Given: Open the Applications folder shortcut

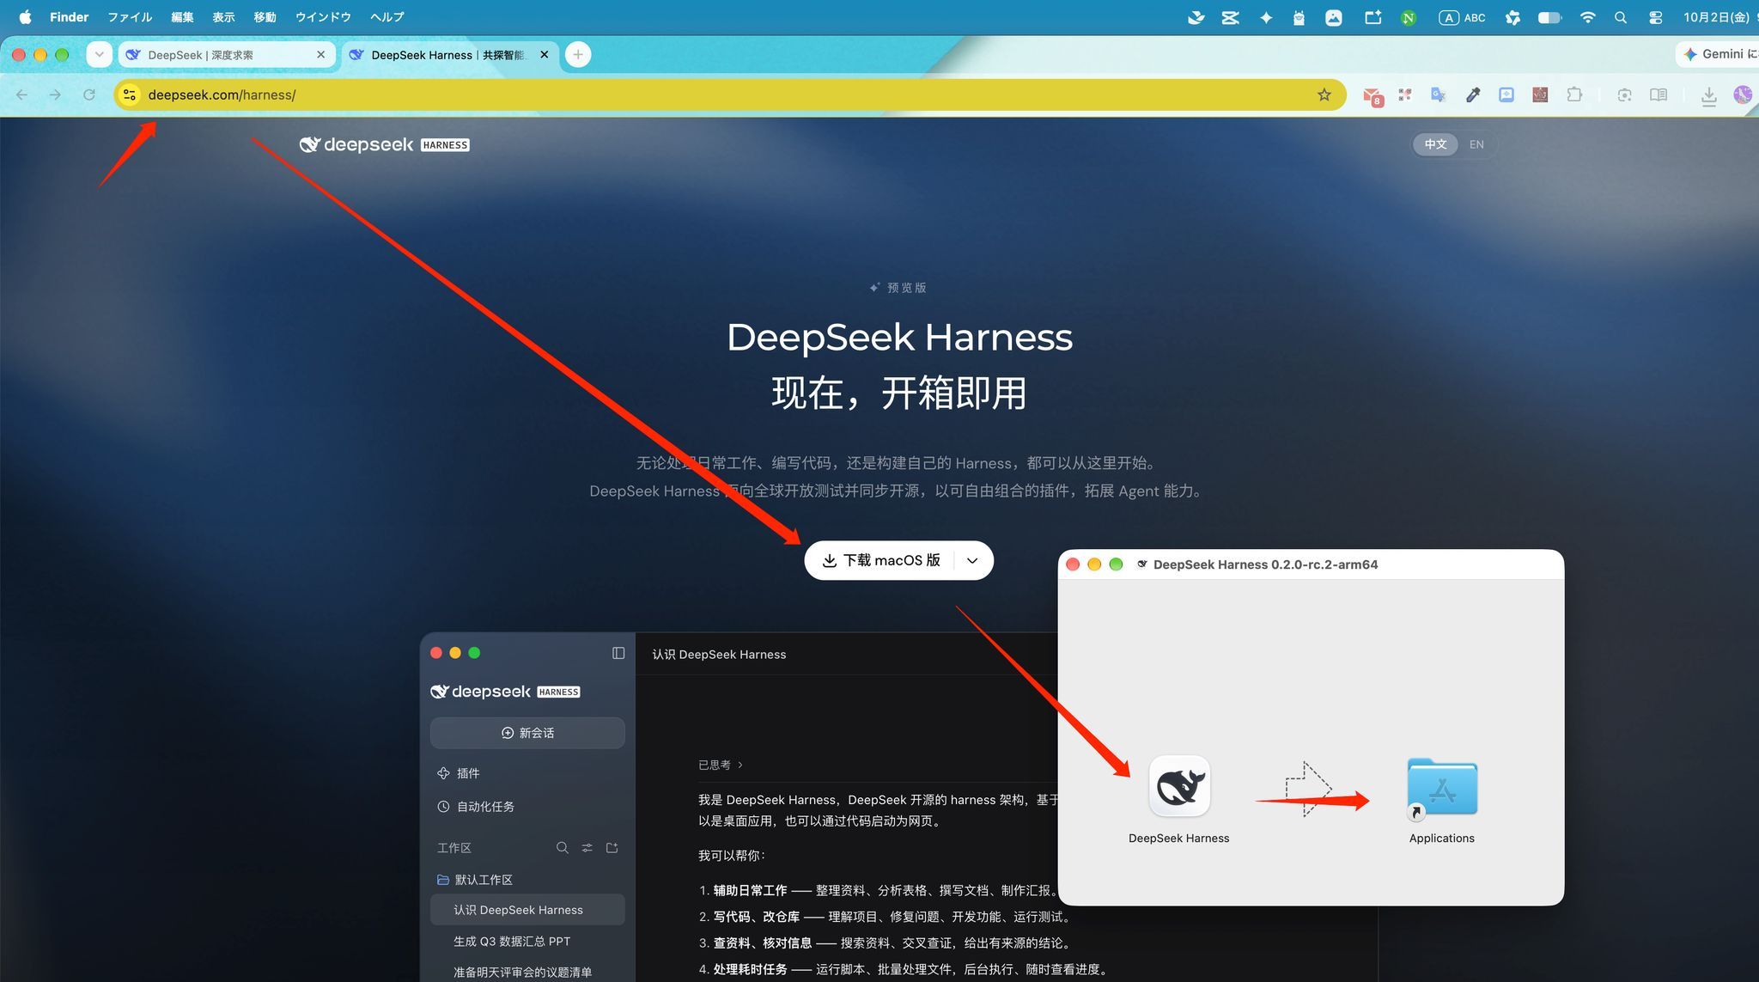Looking at the screenshot, I should [1442, 787].
